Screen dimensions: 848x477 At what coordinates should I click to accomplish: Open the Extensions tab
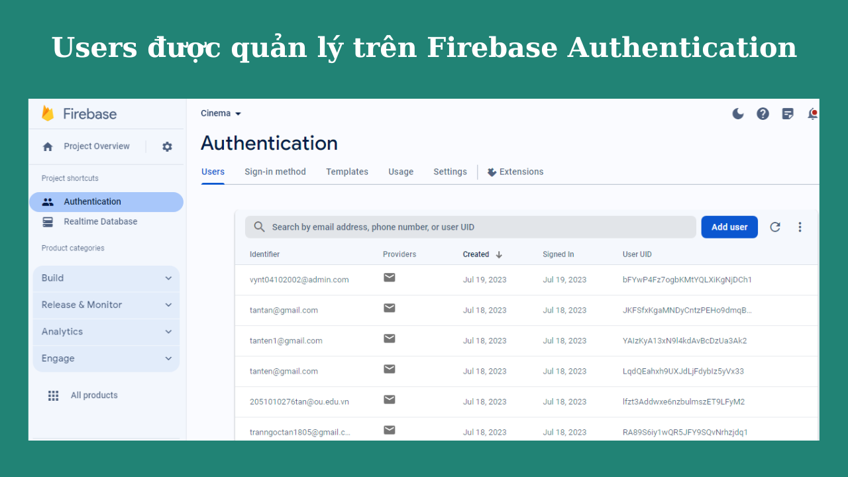515,172
